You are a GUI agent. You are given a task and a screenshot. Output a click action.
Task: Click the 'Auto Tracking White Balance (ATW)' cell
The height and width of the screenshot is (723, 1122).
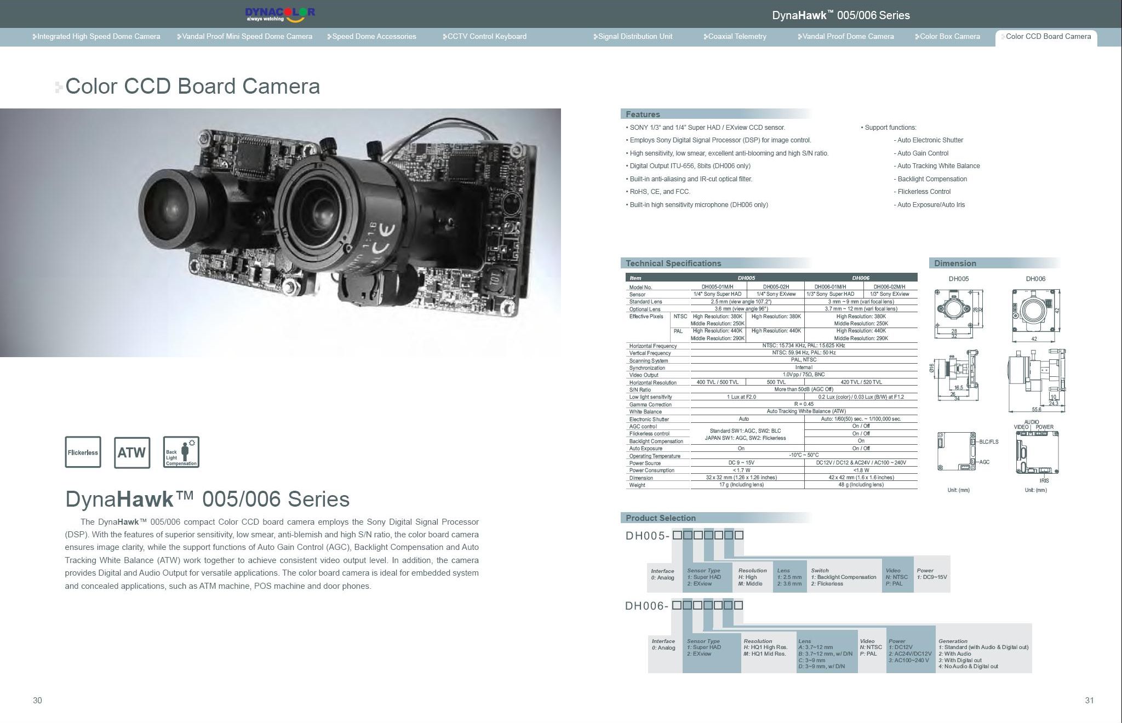[x=806, y=411]
